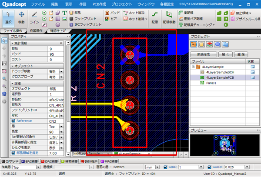Toggle the GUIDE checkbox
This screenshot has height=177, width=261.
coord(209,167)
